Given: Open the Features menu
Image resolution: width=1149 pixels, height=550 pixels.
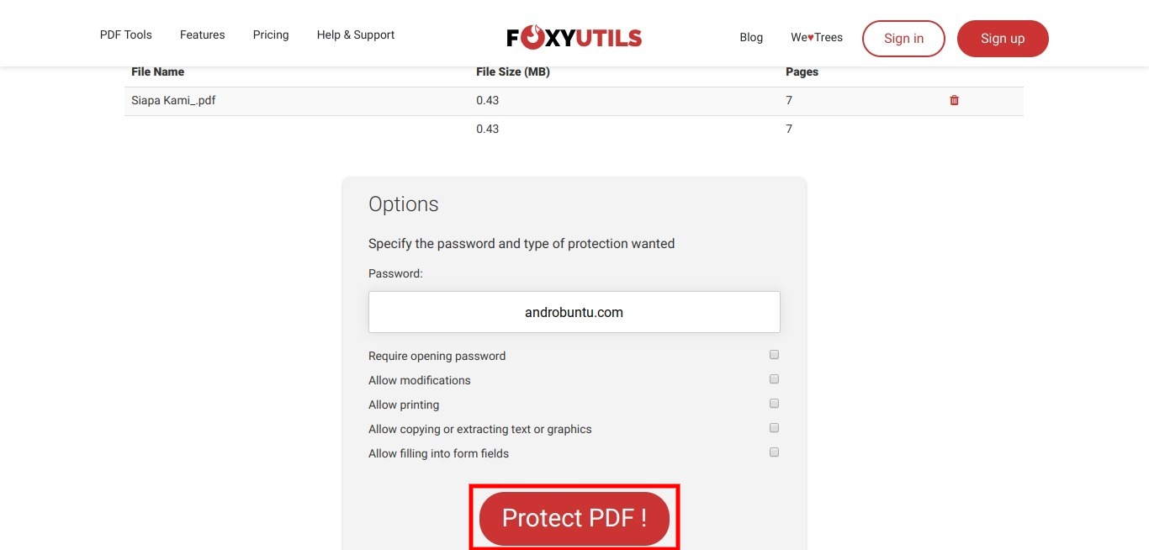Looking at the screenshot, I should click(x=202, y=34).
